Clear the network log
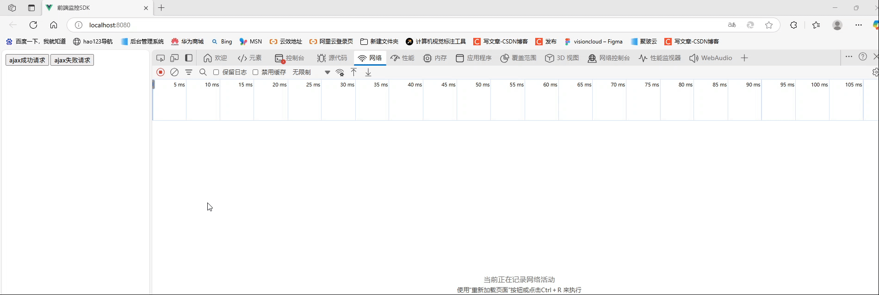The width and height of the screenshot is (879, 295). click(x=174, y=72)
